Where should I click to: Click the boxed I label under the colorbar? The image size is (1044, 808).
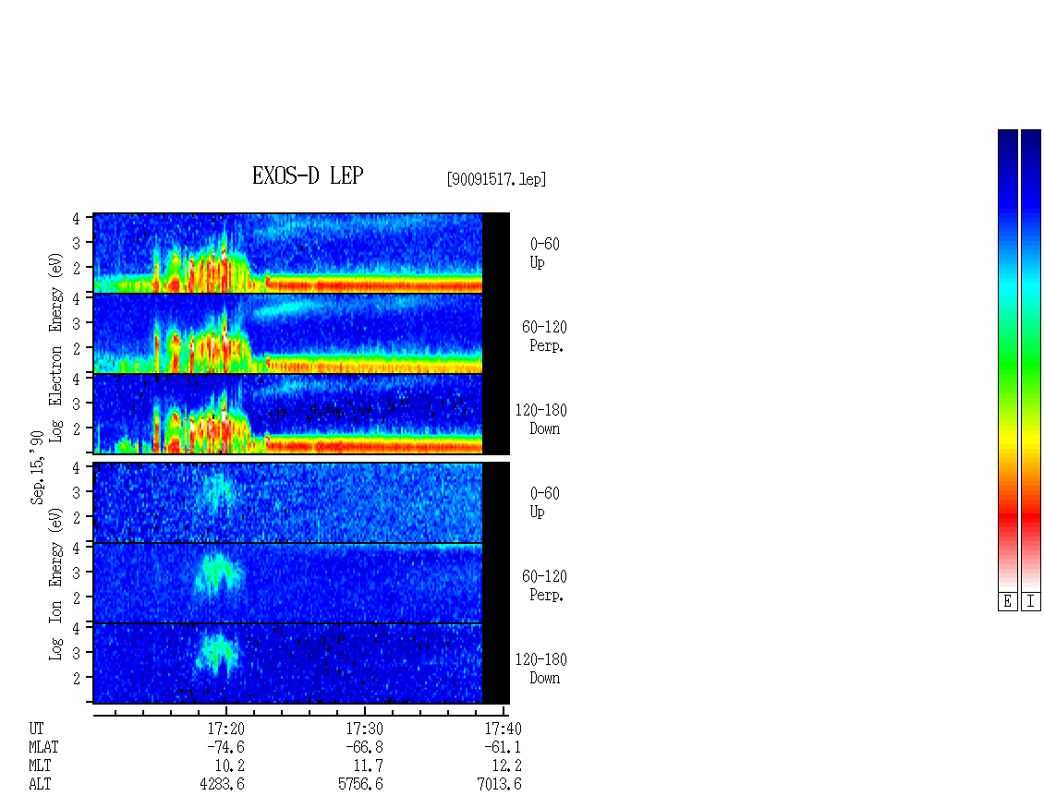tap(1031, 602)
